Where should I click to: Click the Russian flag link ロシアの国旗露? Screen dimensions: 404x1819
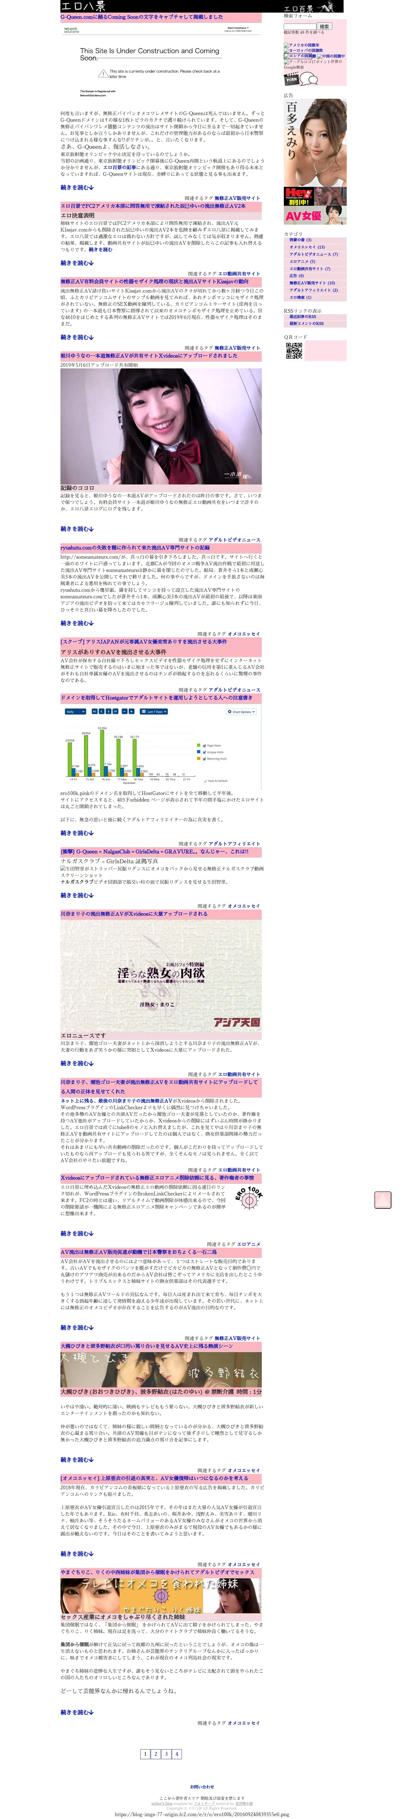[x=300, y=57]
